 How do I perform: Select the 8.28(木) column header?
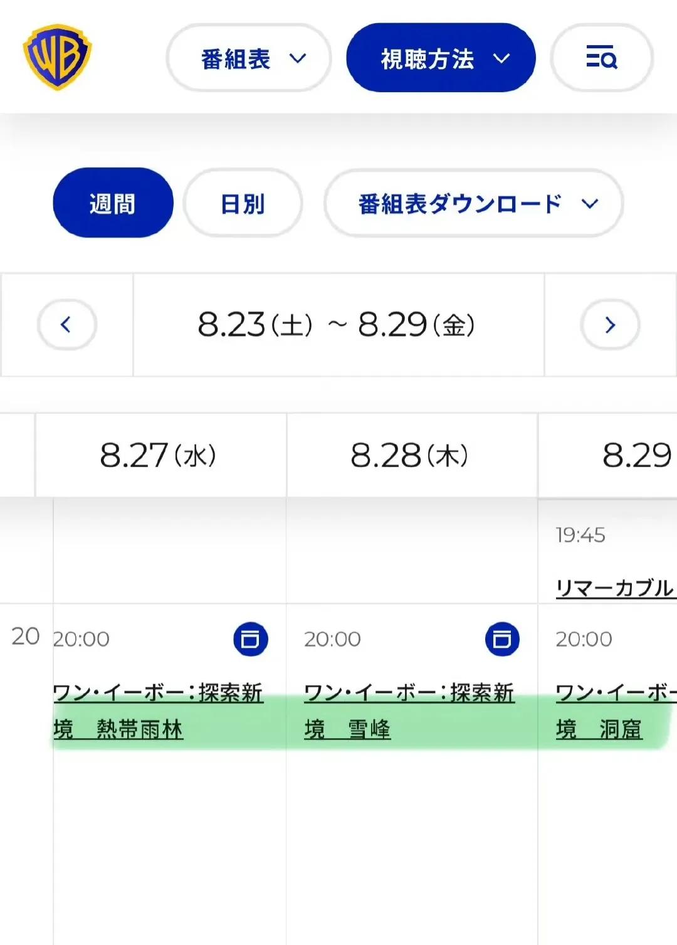412,455
